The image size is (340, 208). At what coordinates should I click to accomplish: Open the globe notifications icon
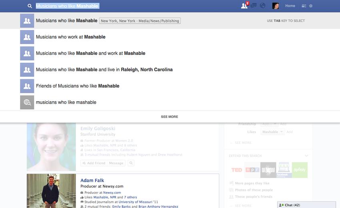(263, 6)
